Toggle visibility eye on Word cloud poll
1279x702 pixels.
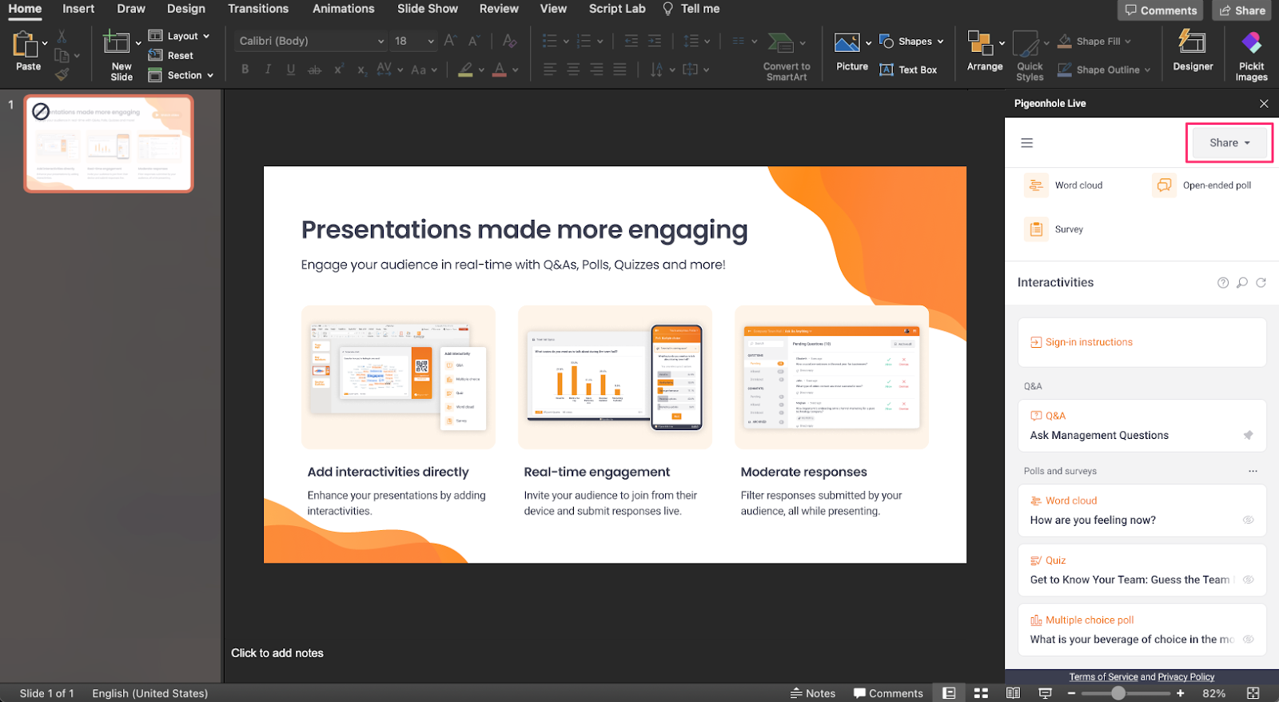pyautogui.click(x=1248, y=521)
